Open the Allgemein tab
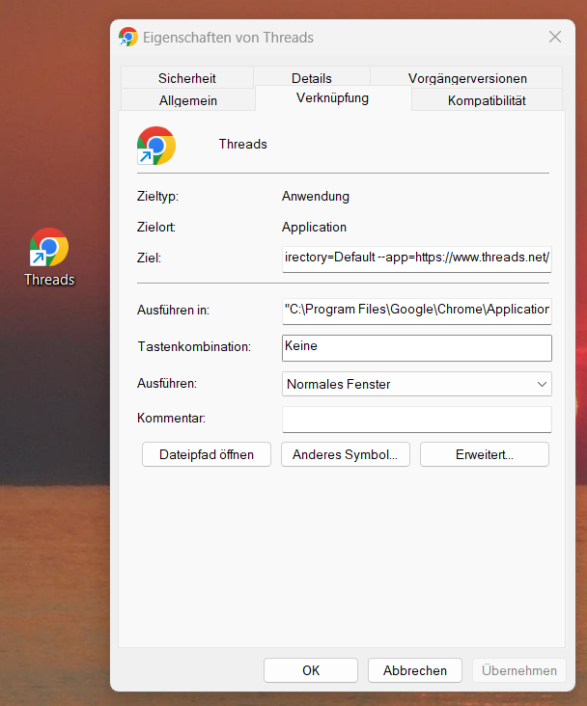This screenshot has width=587, height=706. [188, 100]
